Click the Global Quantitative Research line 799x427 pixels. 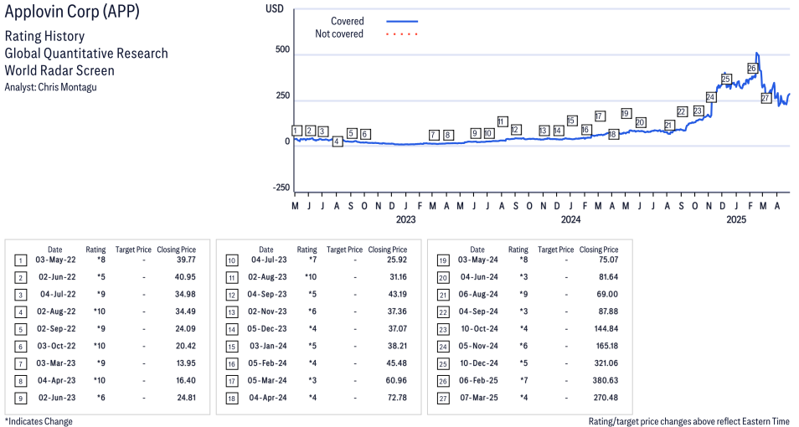(86, 54)
